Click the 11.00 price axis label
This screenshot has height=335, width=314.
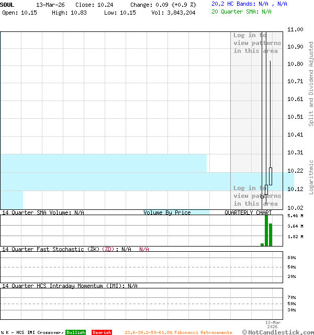coord(296,30)
